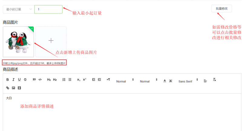Create a bulleted list
This screenshot has height=131, width=242.
70,80
